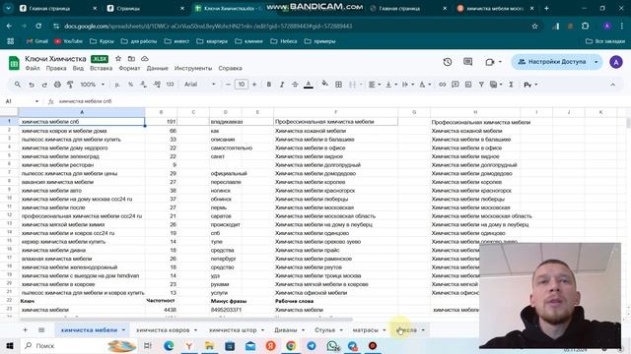Star the Ключи Химчистка document
631x354 pixels.
click(x=118, y=59)
